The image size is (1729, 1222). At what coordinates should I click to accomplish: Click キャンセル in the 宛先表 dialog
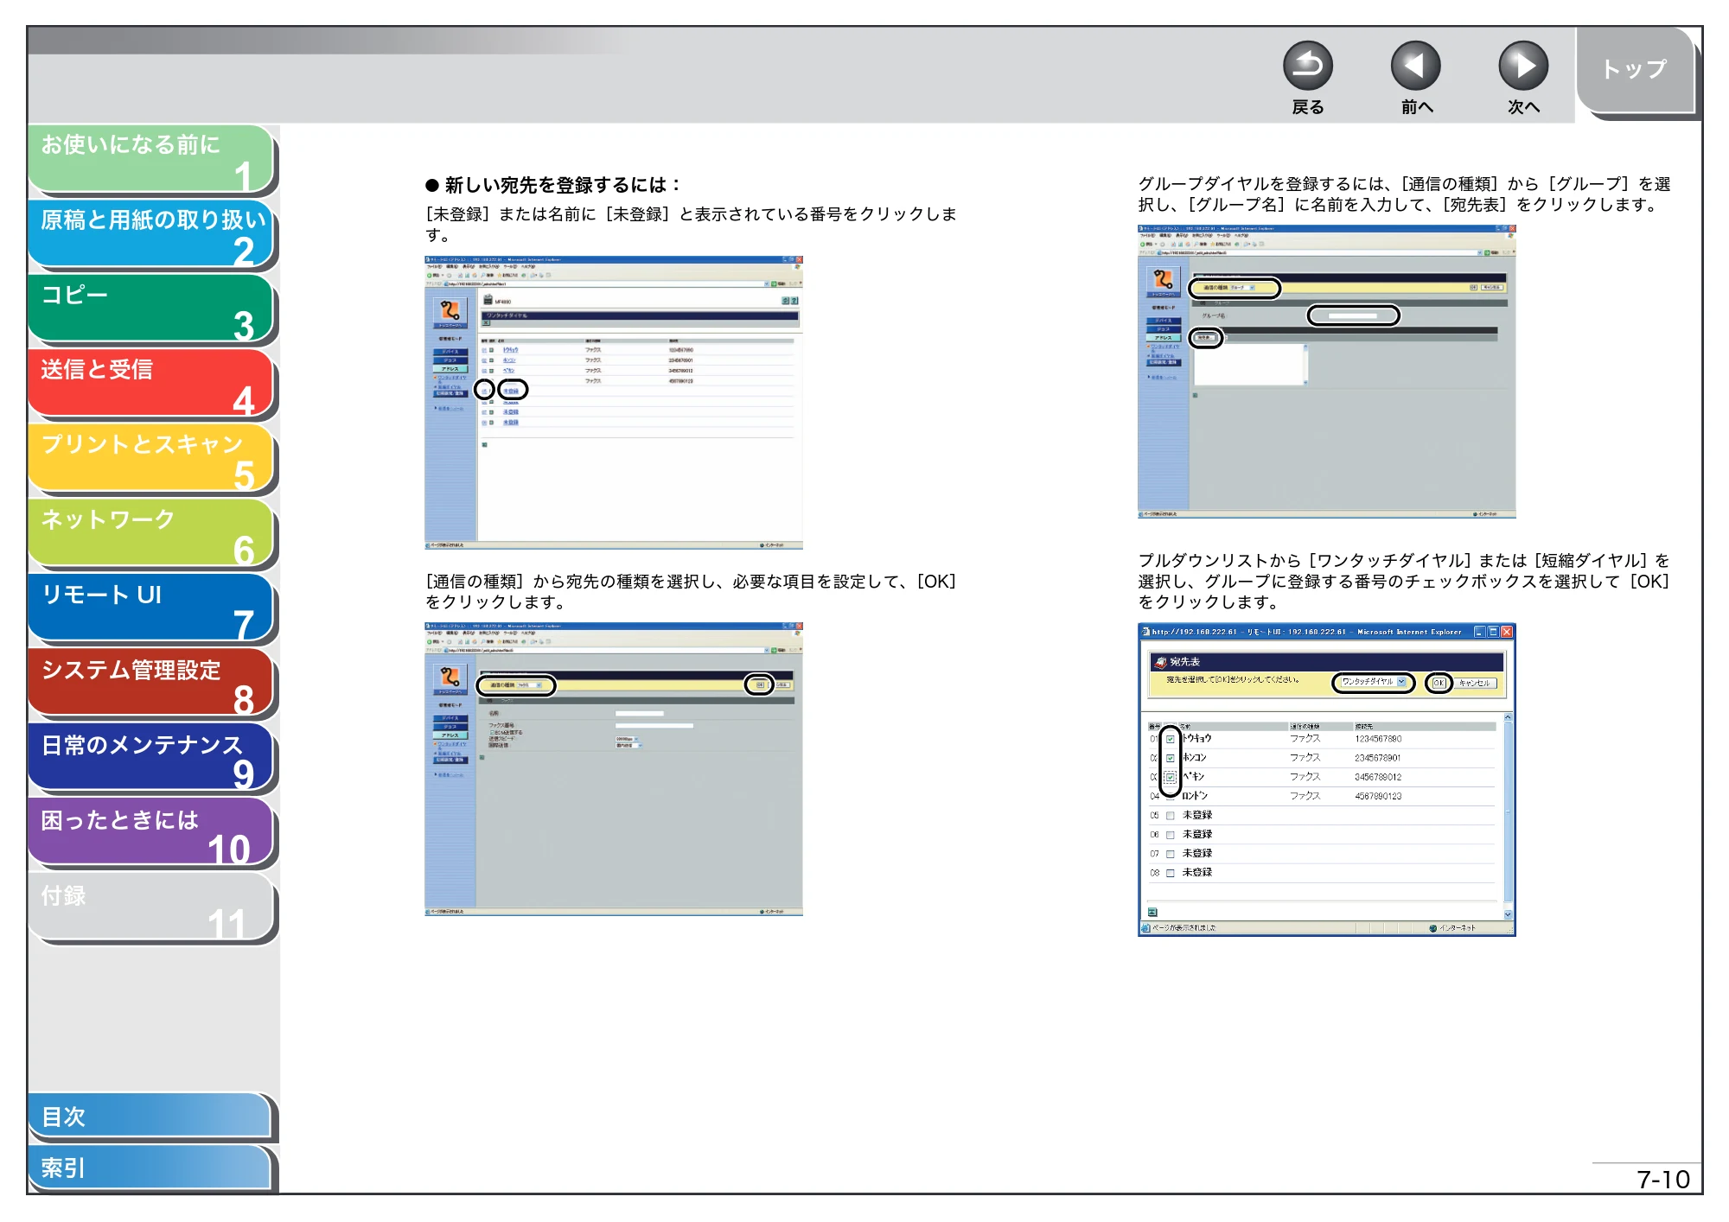pos(1475,683)
